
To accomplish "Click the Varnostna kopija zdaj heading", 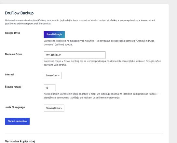I will click(x=20, y=141).
